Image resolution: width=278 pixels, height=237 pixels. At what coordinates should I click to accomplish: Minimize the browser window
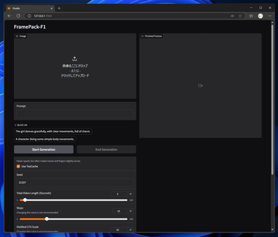click(251, 8)
